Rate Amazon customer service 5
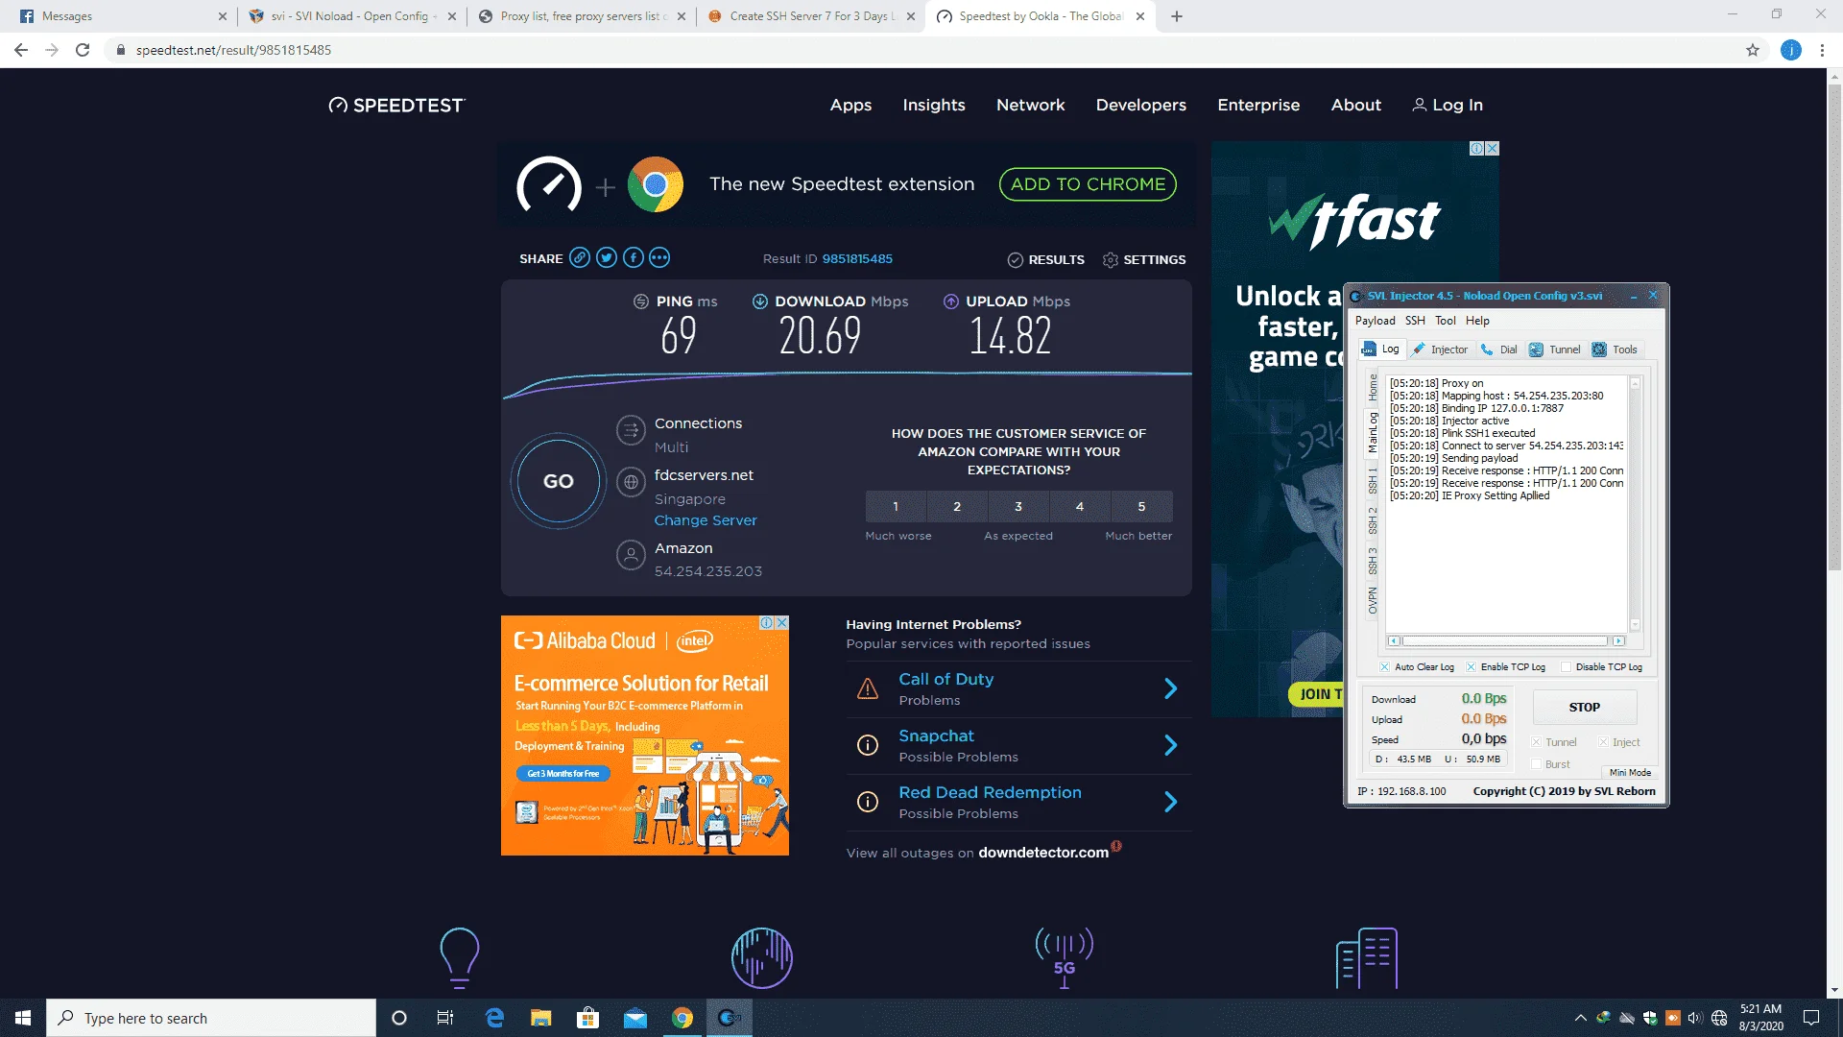 (x=1141, y=506)
